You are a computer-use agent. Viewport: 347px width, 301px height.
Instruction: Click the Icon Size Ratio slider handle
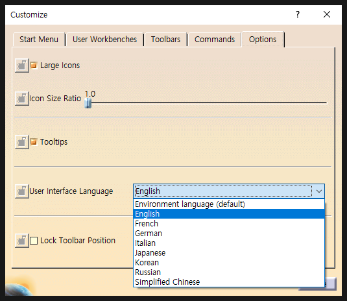pyautogui.click(x=88, y=103)
